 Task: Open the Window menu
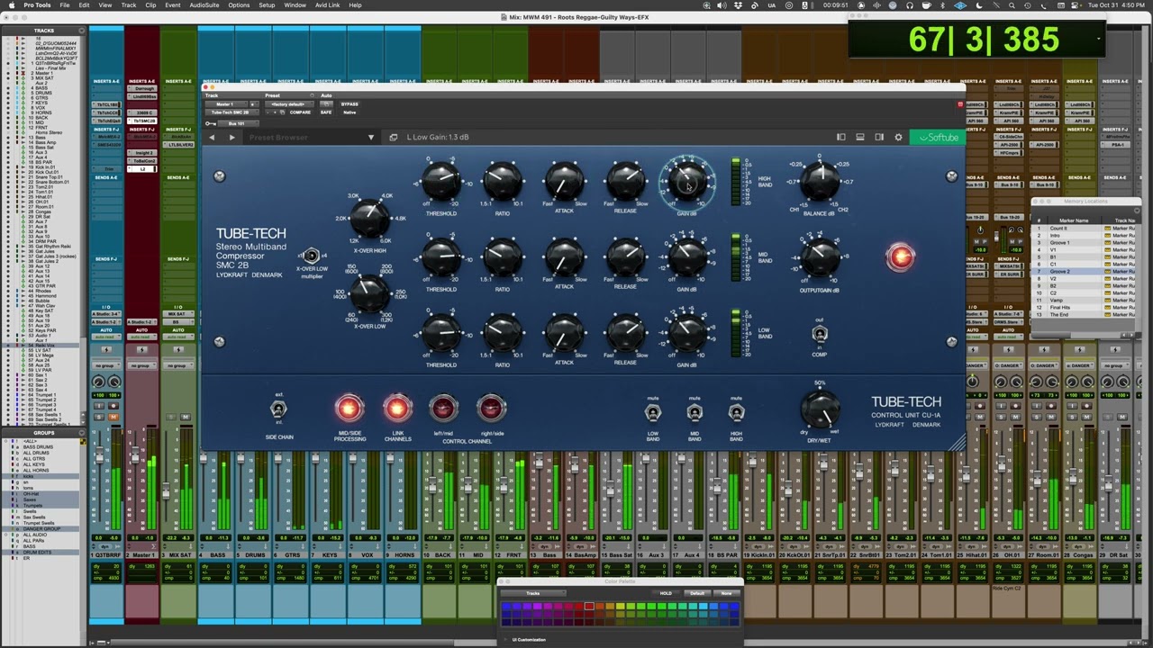pos(295,4)
